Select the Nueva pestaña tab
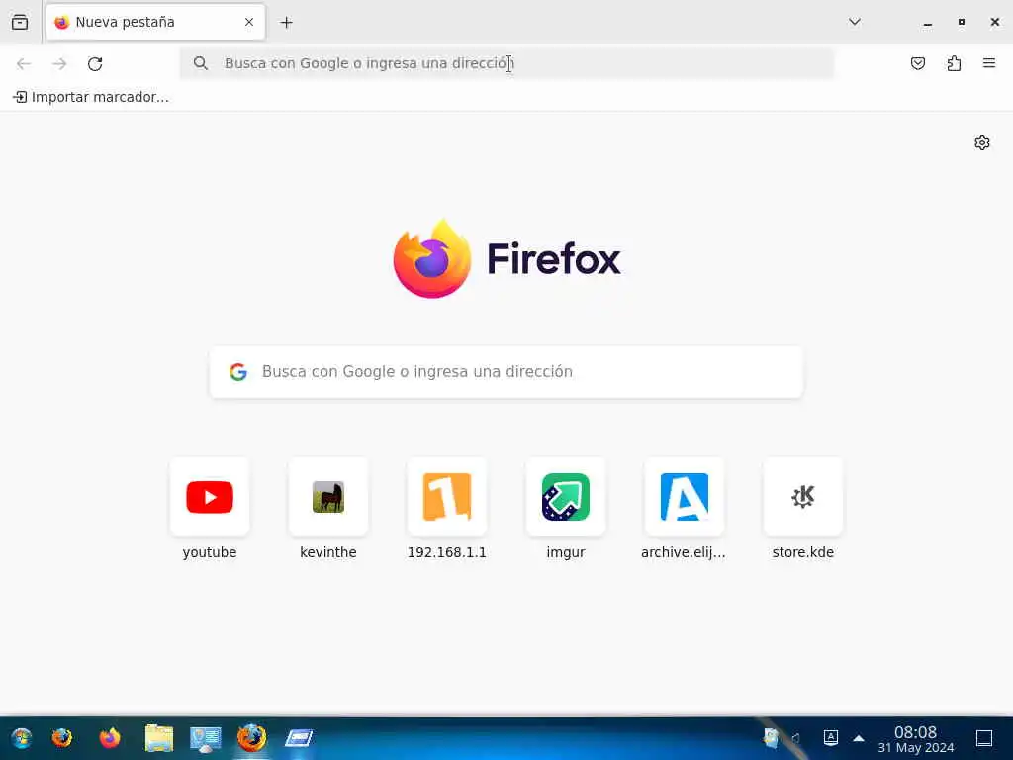The width and height of the screenshot is (1013, 760). [x=155, y=22]
